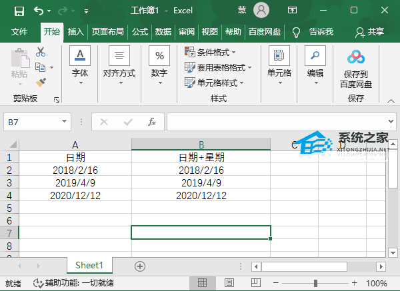
Task: Expand the 对齐方式 alignment group
Action: (119, 65)
